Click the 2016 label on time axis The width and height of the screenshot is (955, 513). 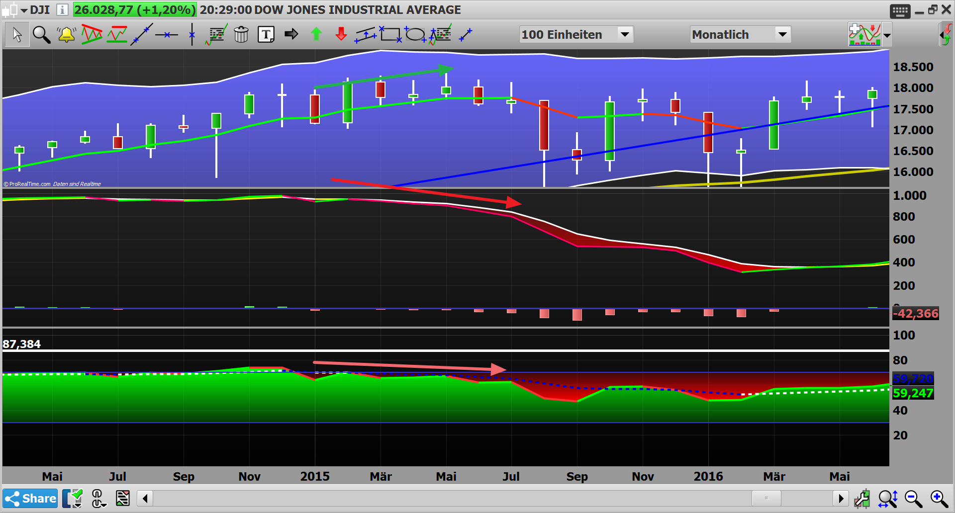(x=708, y=476)
